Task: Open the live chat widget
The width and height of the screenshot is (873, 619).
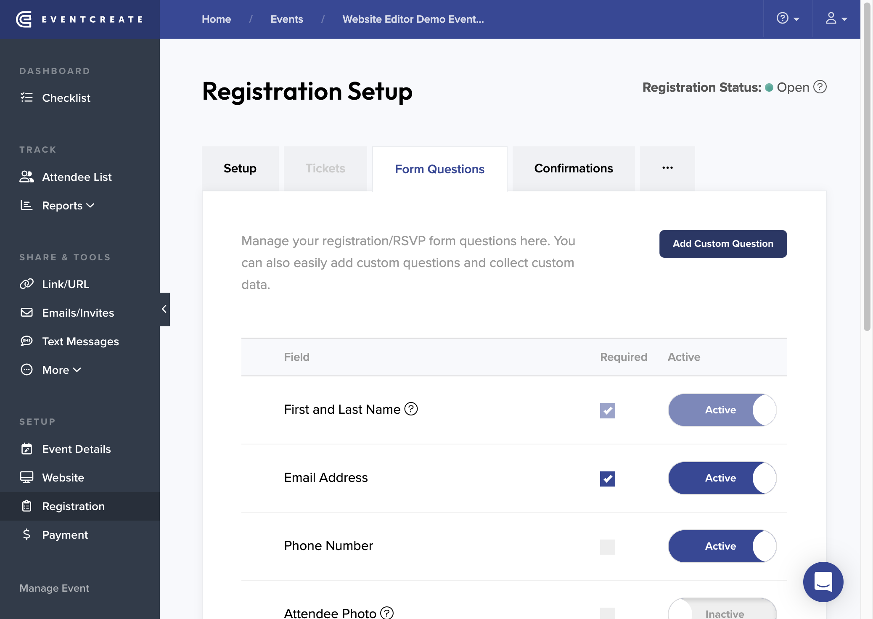Action: (823, 582)
